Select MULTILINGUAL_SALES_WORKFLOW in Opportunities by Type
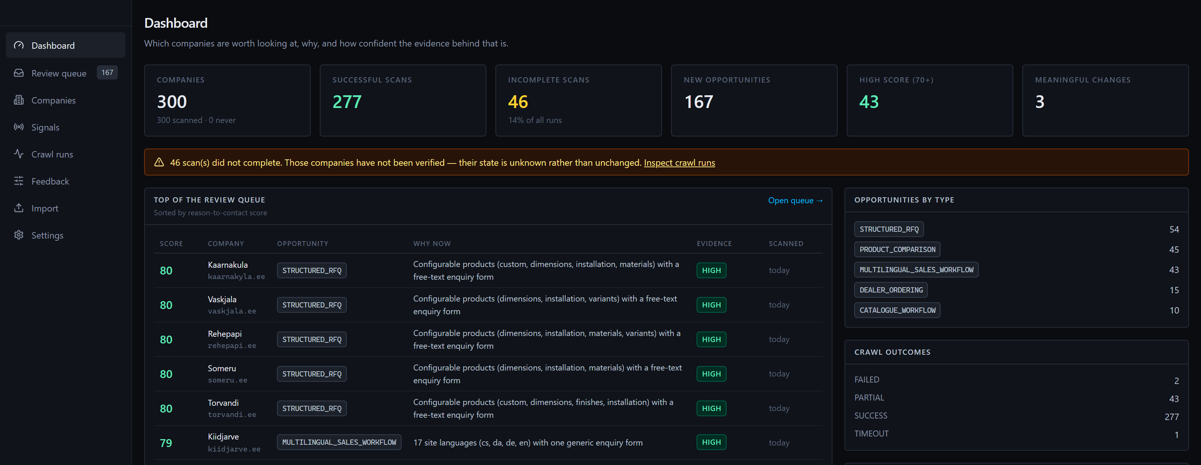The width and height of the screenshot is (1201, 465). [916, 270]
